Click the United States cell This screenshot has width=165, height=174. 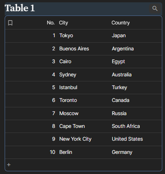pyautogui.click(x=127, y=139)
